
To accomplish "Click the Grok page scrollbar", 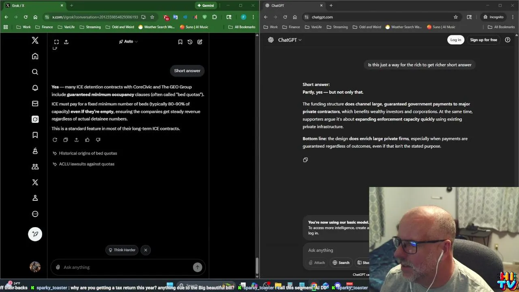I will [x=257, y=266].
